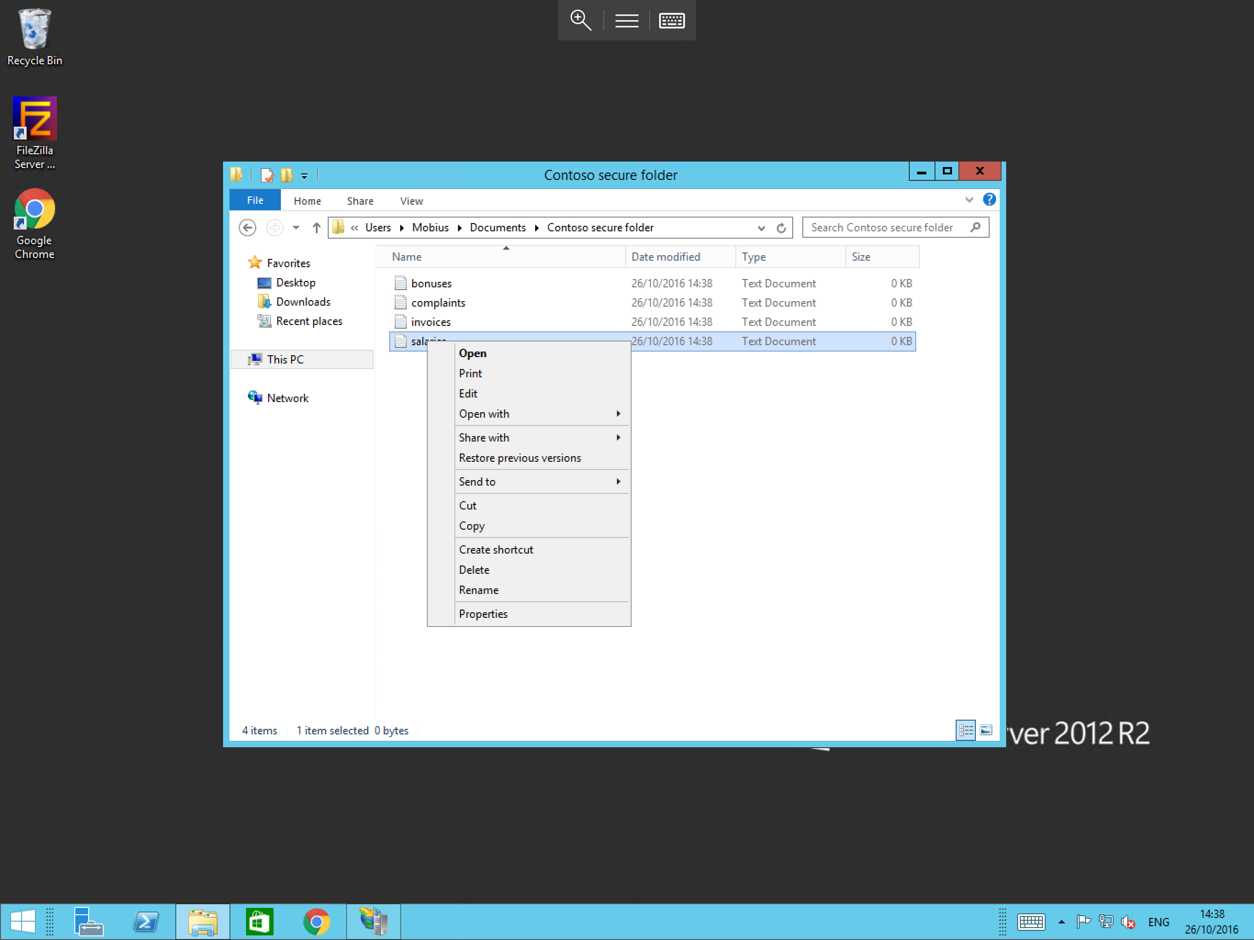Screen dimensions: 1254x940
Task: Click Rename in the context menu
Action: pos(479,589)
